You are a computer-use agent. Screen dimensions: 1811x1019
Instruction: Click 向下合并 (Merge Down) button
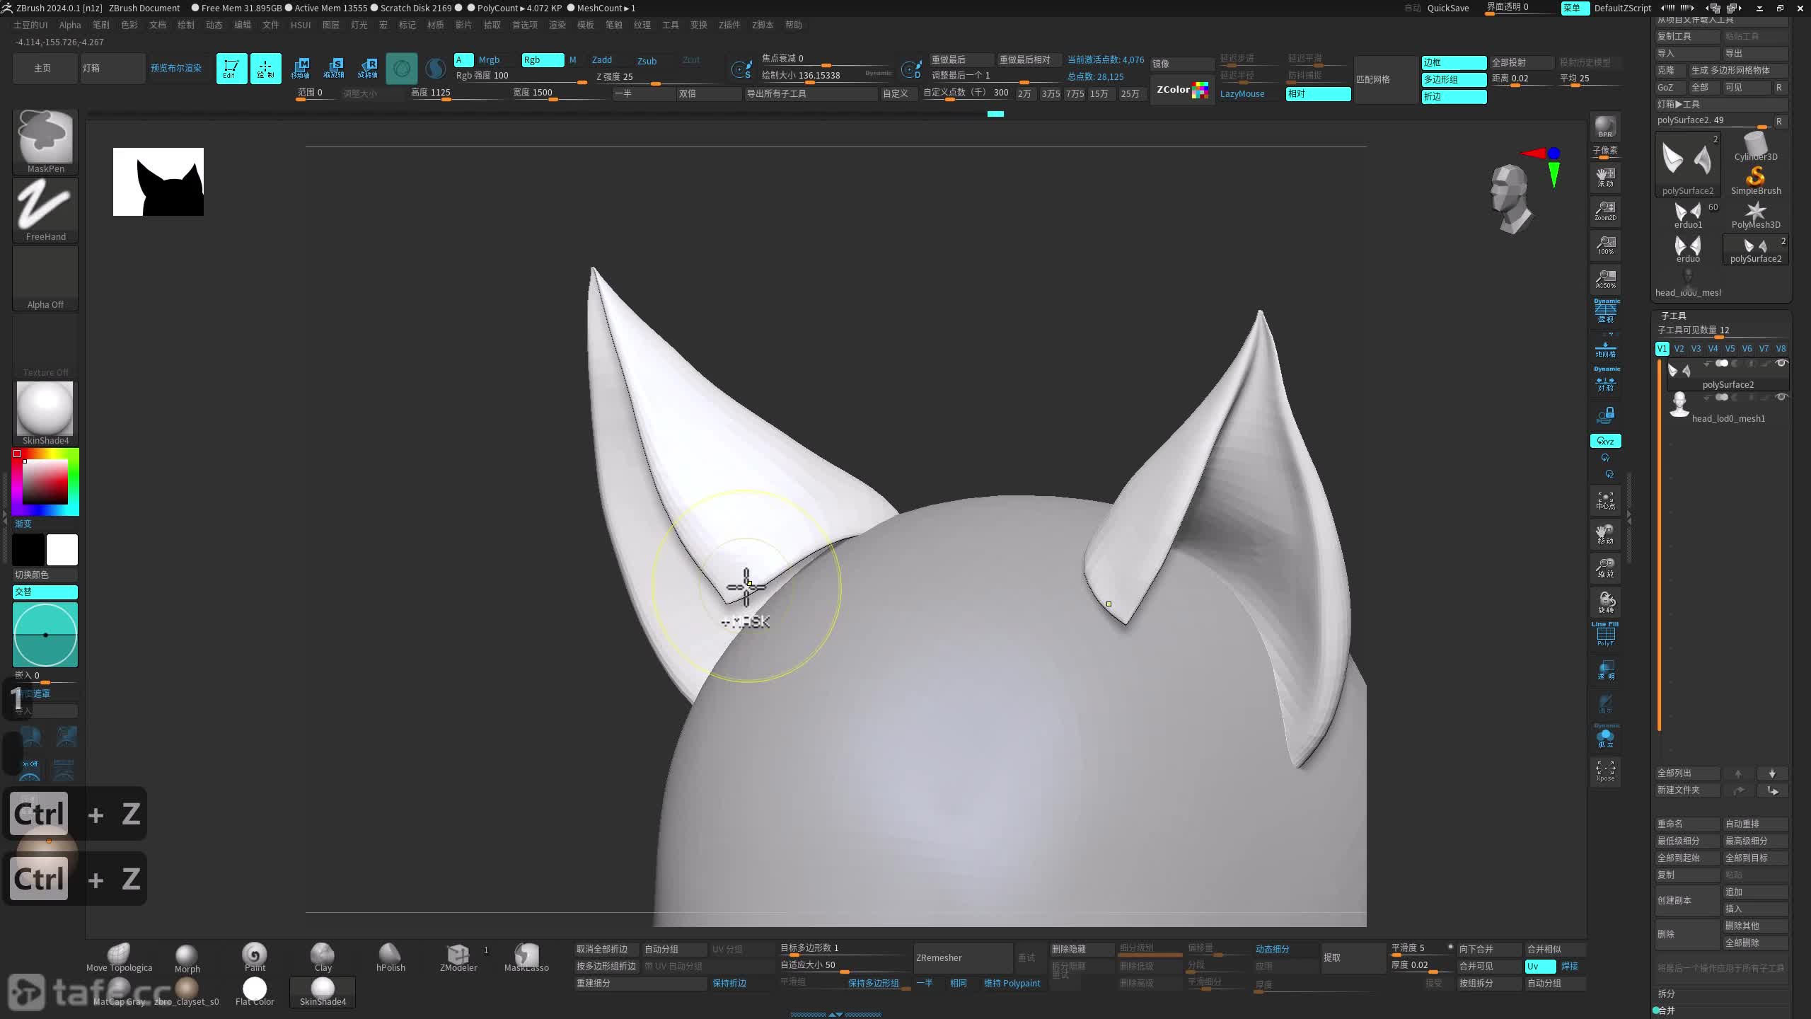pos(1489,949)
